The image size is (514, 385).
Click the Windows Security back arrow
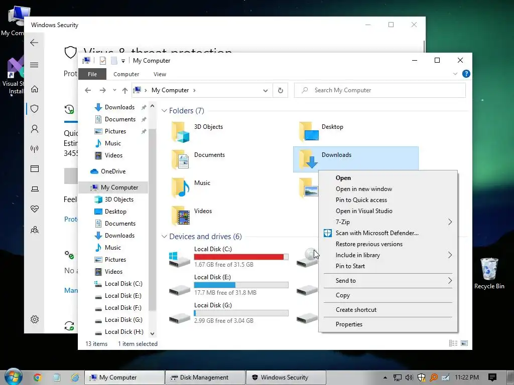(34, 43)
